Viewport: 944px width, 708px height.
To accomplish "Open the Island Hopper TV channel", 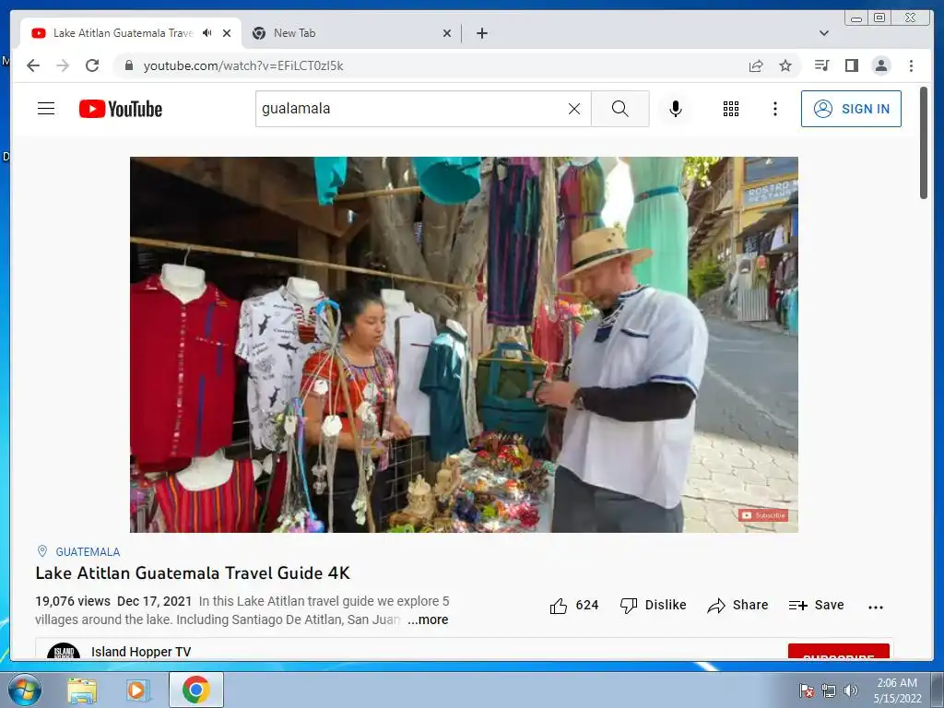I will 141,652.
